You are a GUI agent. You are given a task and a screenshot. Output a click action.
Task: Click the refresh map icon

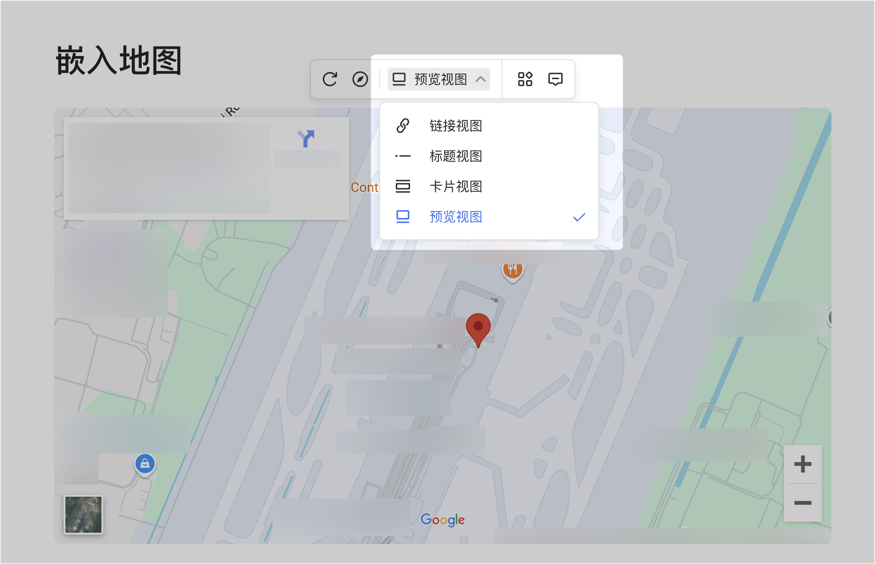pyautogui.click(x=330, y=79)
